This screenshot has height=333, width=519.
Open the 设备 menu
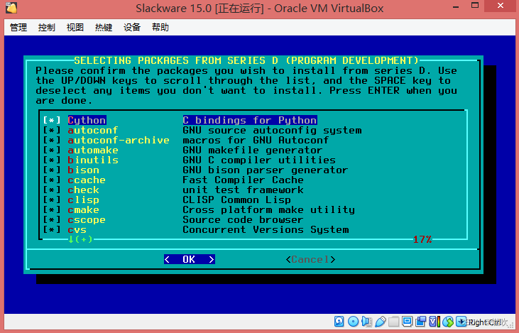(132, 27)
